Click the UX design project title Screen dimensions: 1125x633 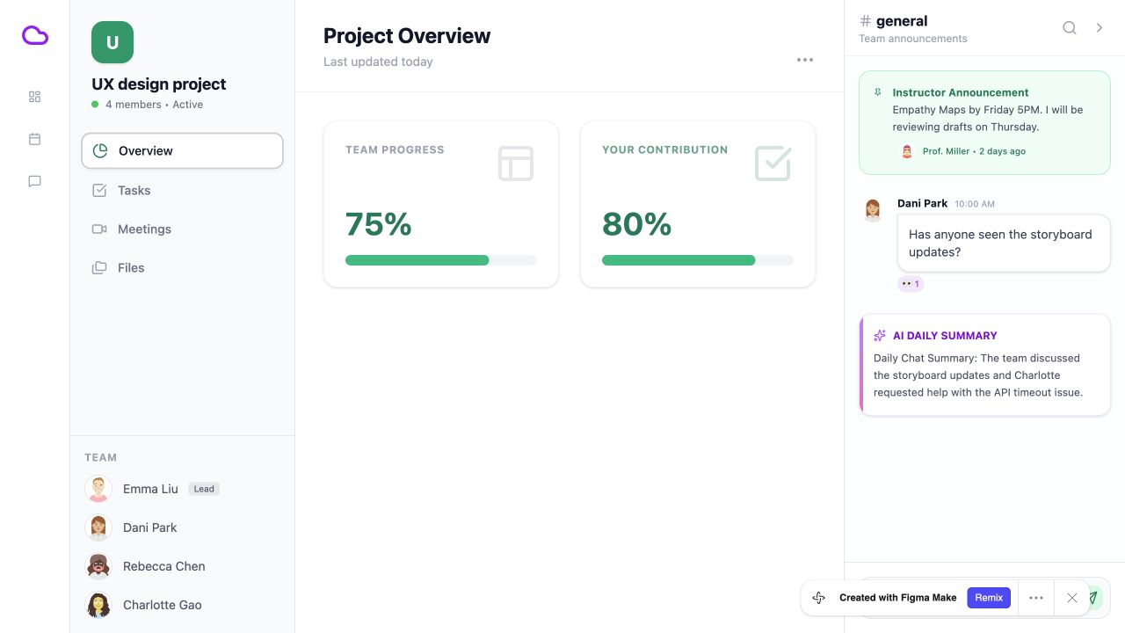click(x=159, y=84)
